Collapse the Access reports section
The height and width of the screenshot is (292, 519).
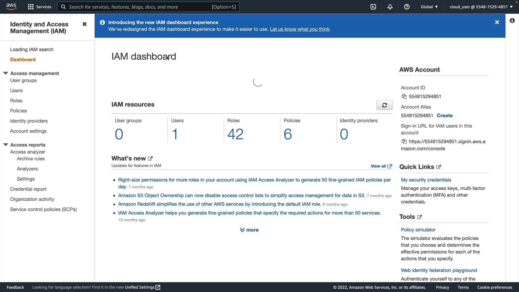point(6,145)
